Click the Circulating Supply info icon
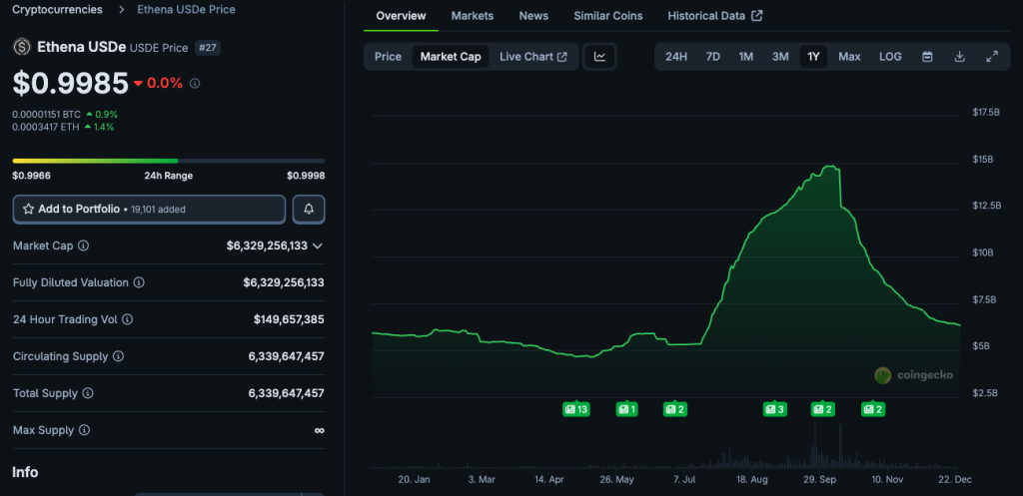Image resolution: width=1023 pixels, height=496 pixels. click(118, 356)
